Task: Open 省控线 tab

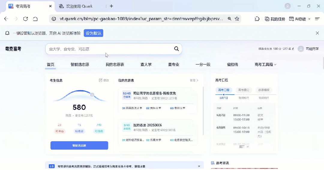Action: click(232, 64)
